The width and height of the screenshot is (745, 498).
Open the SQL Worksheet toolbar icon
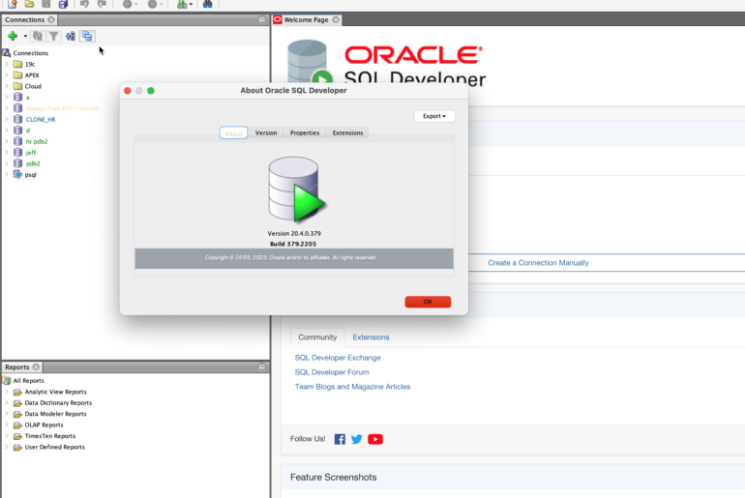click(x=182, y=4)
